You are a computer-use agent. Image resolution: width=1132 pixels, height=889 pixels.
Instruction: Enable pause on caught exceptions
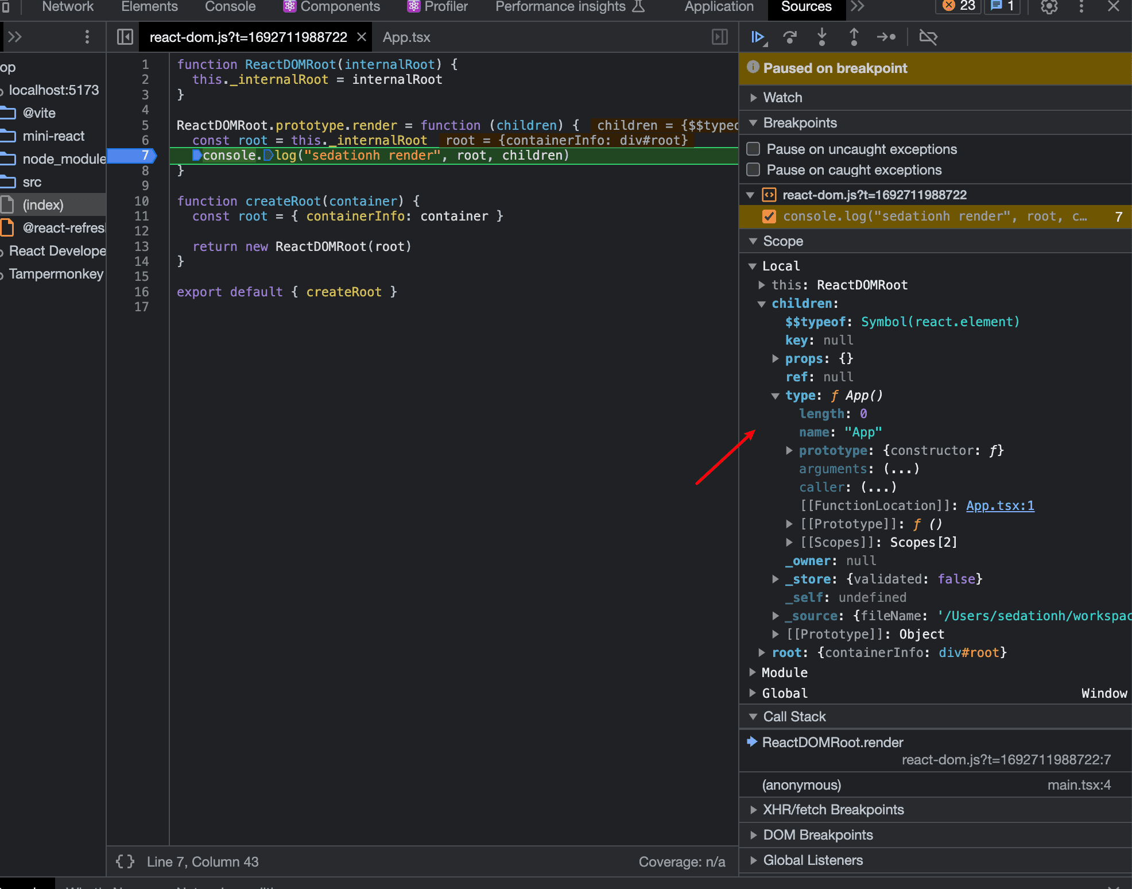click(x=753, y=170)
